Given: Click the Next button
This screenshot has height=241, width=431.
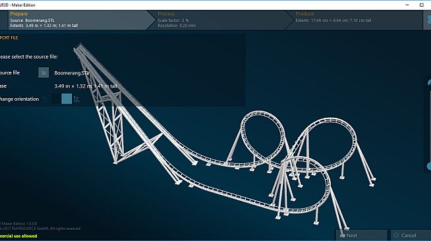Looking at the screenshot, I should point(361,235).
